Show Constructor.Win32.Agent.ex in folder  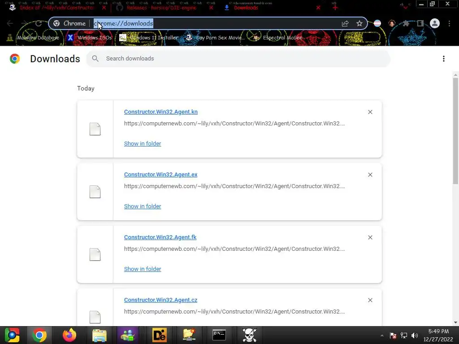click(143, 206)
